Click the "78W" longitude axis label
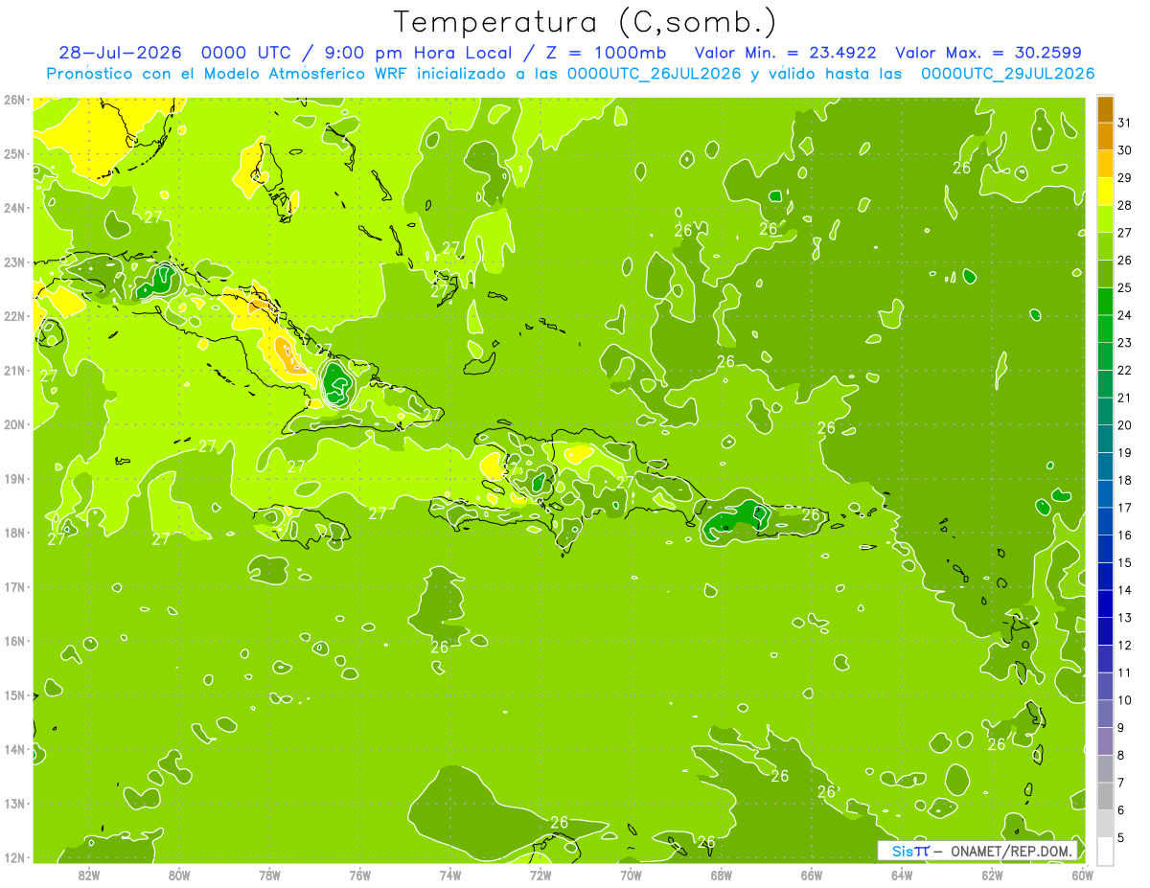1150x888 pixels. 269,875
